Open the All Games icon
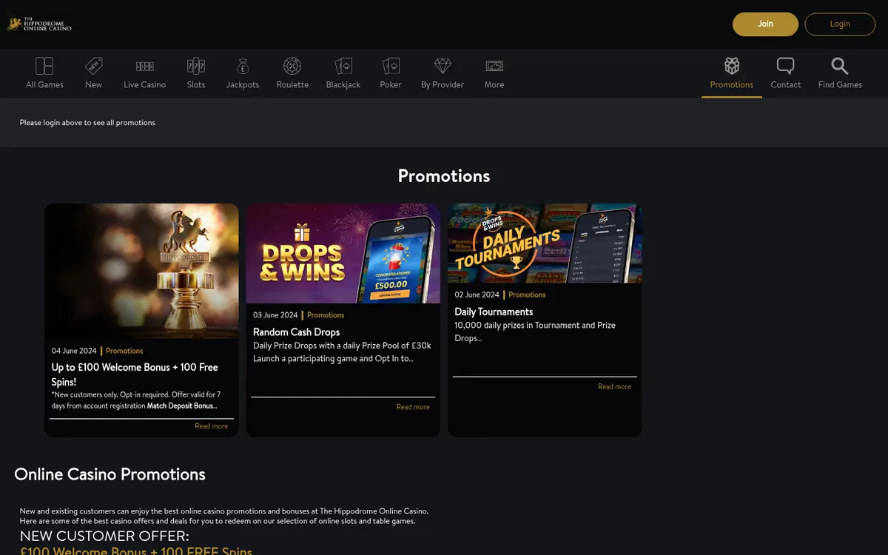This screenshot has width=888, height=555. click(44, 66)
